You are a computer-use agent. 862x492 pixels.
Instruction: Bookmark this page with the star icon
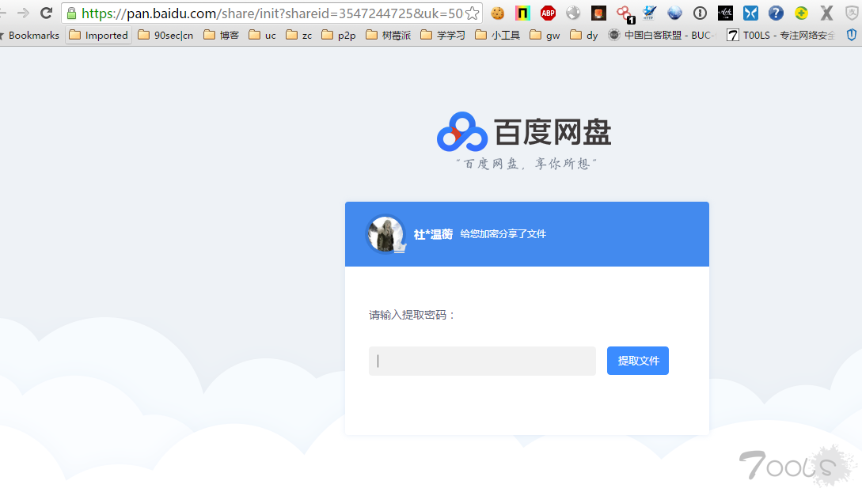point(473,13)
